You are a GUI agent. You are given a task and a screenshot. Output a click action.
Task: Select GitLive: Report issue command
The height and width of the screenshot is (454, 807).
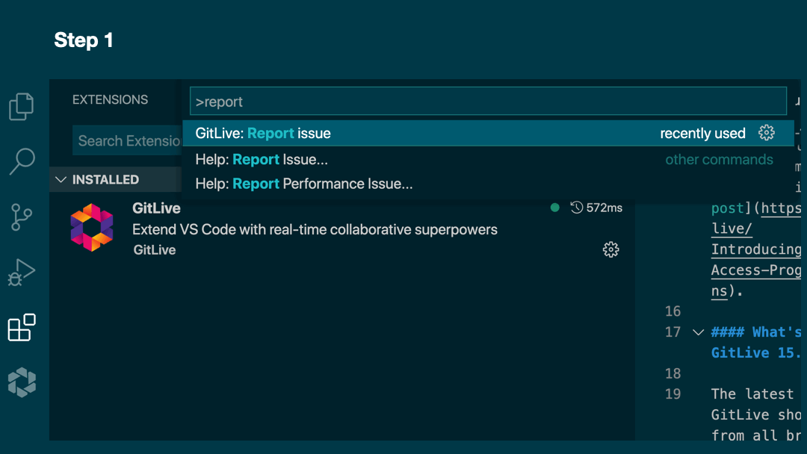point(488,133)
